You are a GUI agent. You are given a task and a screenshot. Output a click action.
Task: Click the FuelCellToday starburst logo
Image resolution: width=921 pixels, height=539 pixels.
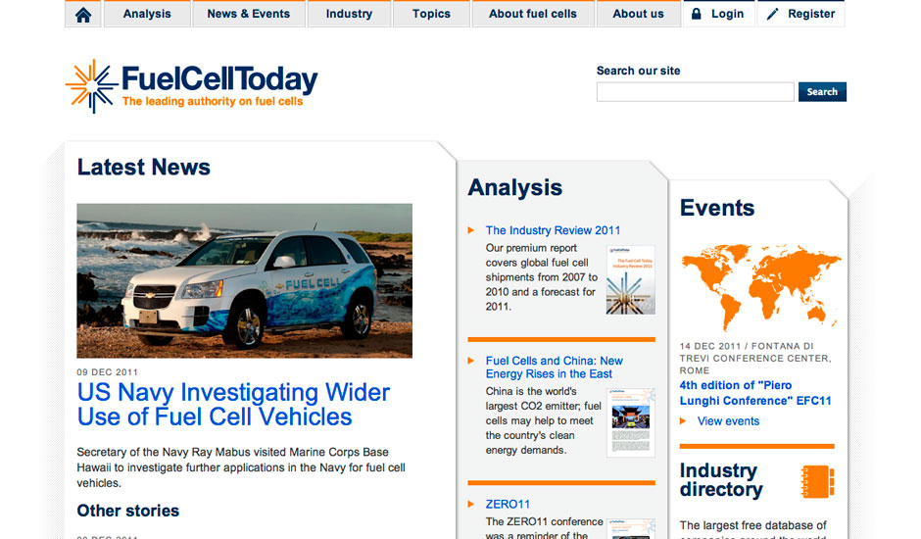(92, 86)
